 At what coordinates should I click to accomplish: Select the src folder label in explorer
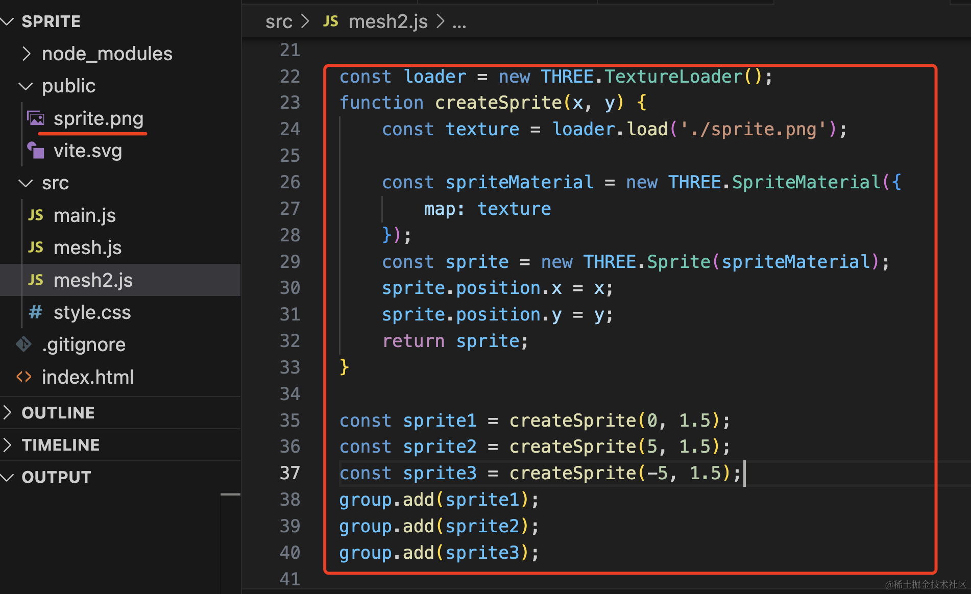pyautogui.click(x=55, y=183)
